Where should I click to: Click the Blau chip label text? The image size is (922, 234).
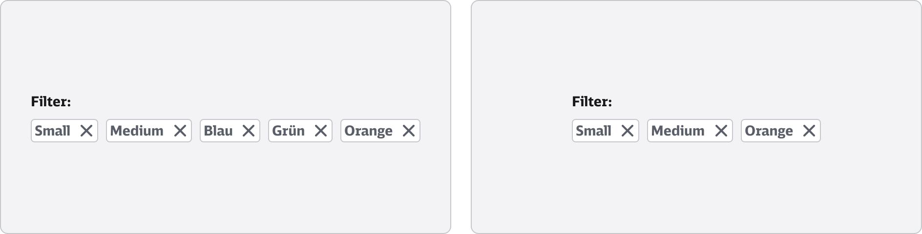(x=218, y=131)
